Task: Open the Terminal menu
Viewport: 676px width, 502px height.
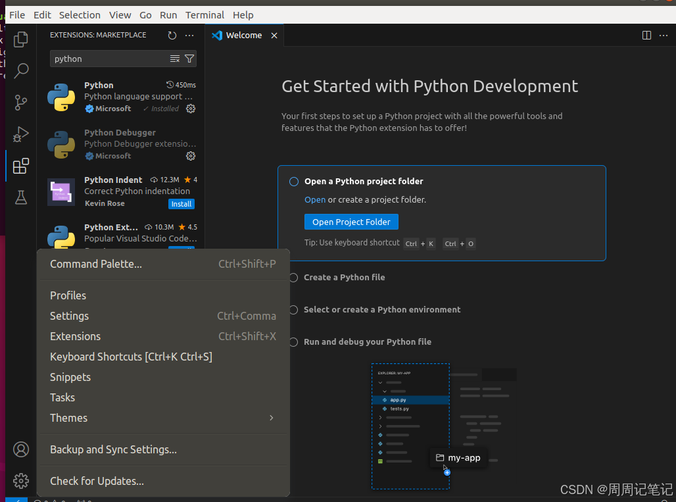Action: tap(205, 14)
